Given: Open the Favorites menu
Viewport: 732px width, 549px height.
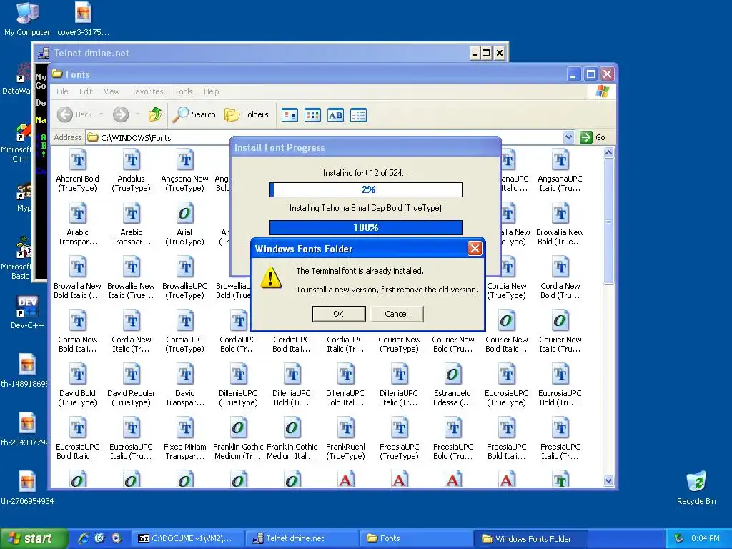Looking at the screenshot, I should 147,91.
